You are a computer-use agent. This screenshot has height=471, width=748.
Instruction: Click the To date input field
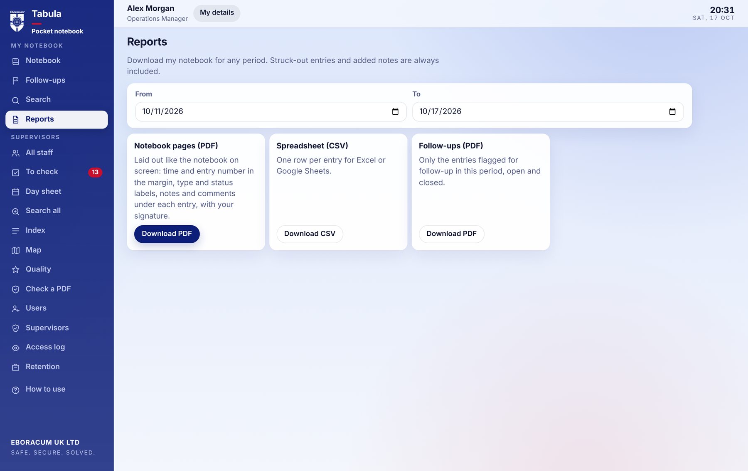point(548,111)
